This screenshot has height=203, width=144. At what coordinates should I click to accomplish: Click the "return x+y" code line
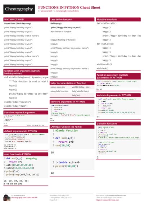pos(15,162)
